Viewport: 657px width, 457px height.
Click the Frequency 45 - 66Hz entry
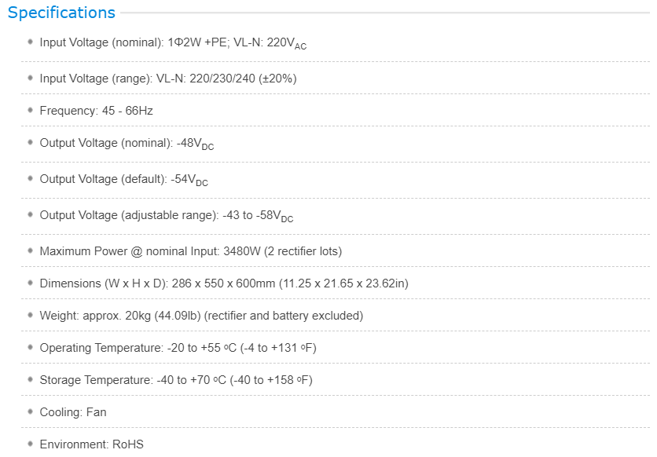click(x=96, y=111)
